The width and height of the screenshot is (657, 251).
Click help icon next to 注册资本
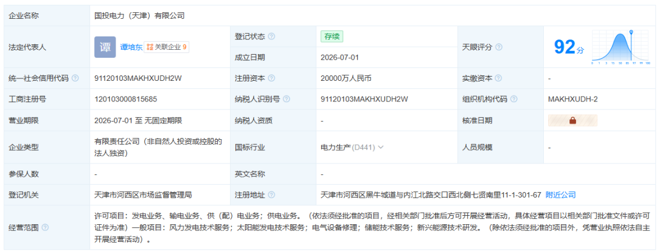(271, 78)
